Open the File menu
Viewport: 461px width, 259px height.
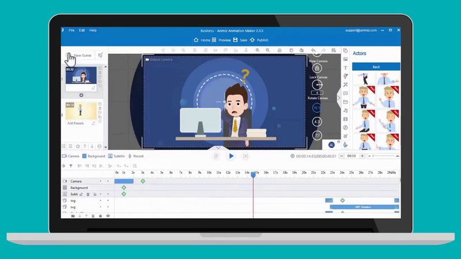coord(71,31)
